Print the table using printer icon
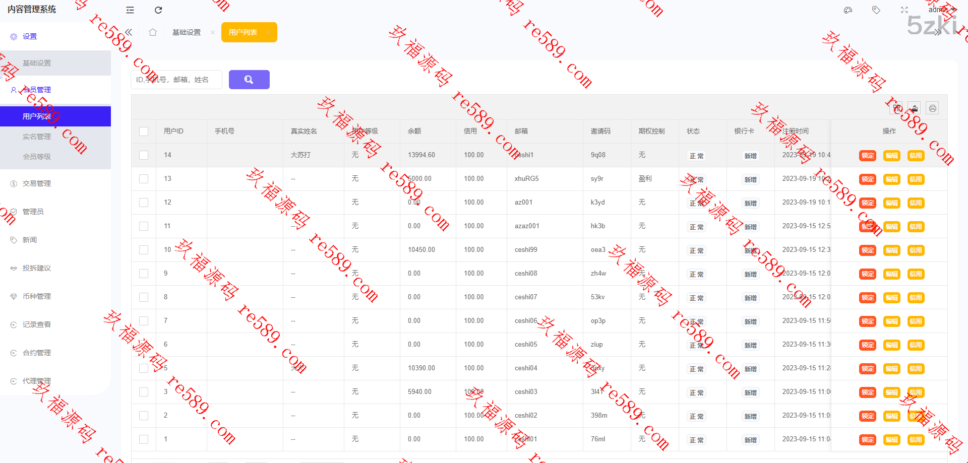The height and width of the screenshot is (463, 968). (x=932, y=108)
